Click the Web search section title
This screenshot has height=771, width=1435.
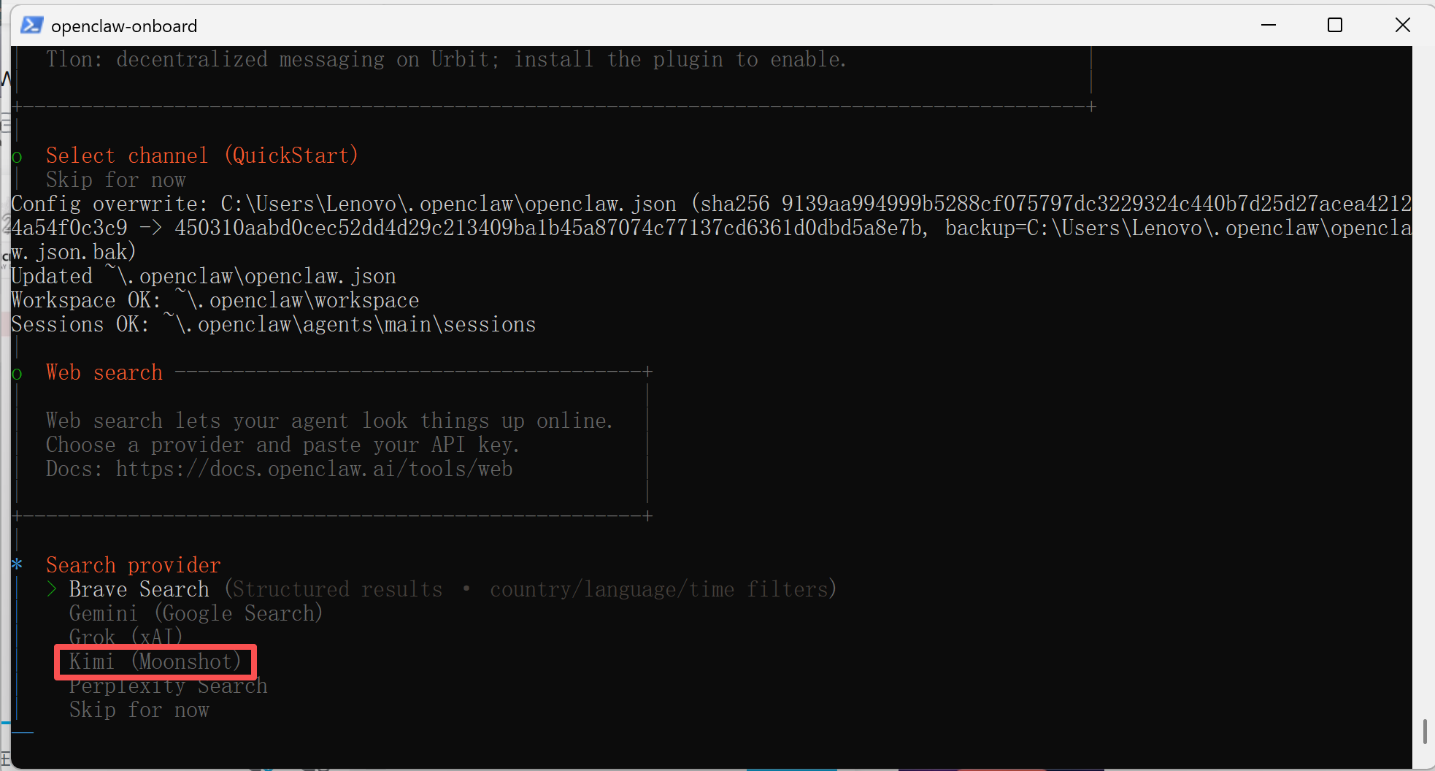104,372
